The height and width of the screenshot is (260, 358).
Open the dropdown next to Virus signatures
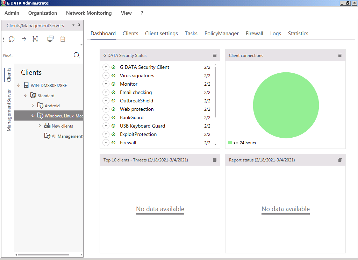106,75
